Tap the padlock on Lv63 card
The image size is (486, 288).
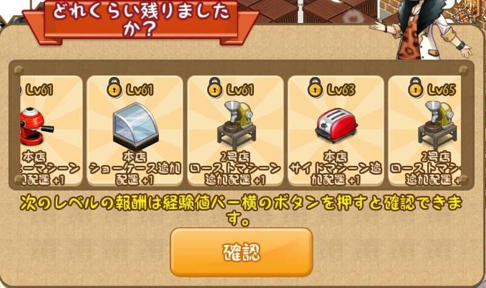coord(315,87)
